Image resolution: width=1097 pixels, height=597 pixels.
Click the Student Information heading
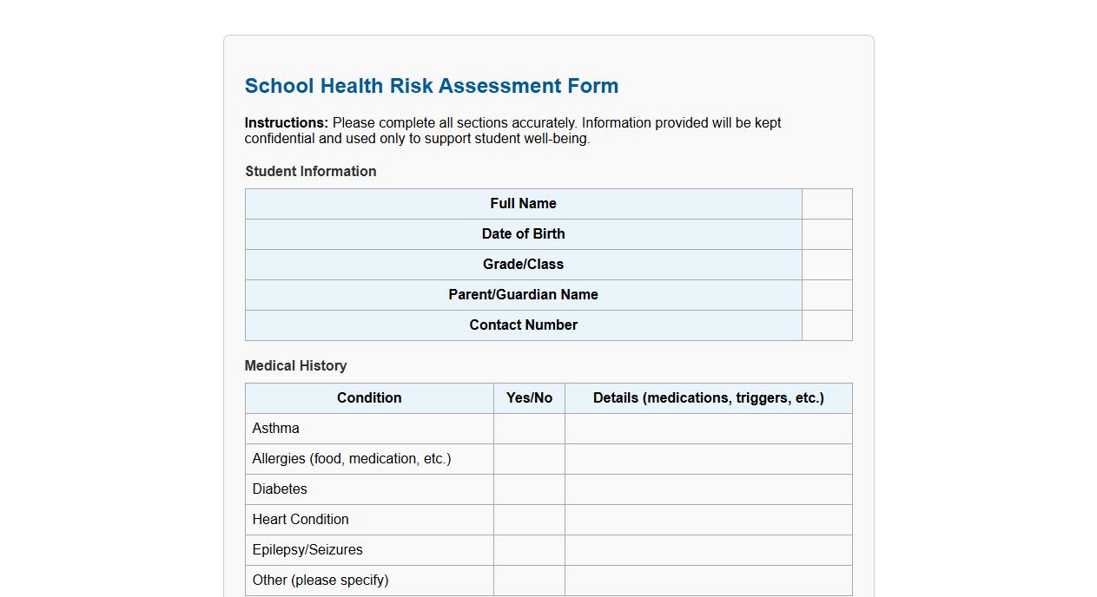[310, 171]
